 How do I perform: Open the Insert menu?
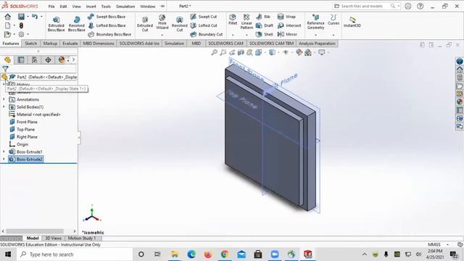(x=91, y=7)
